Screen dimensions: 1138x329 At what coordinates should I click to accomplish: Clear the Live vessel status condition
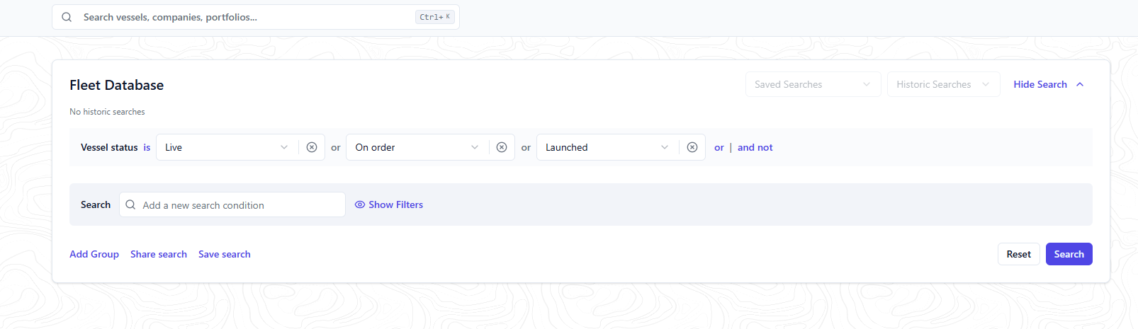tap(312, 147)
